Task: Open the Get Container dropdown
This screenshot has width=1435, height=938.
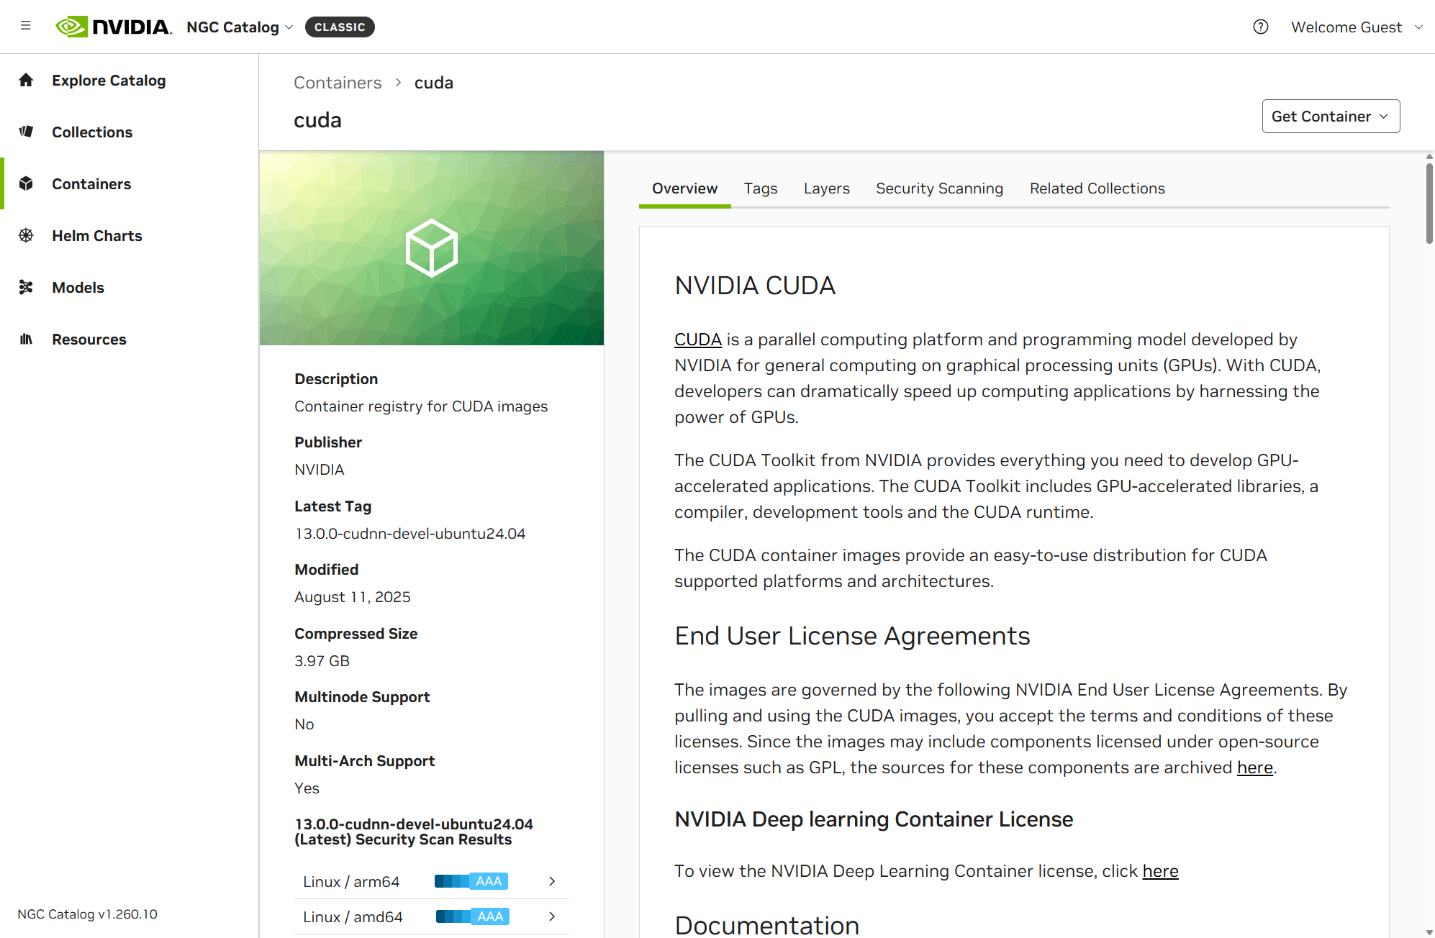Action: (x=1330, y=117)
